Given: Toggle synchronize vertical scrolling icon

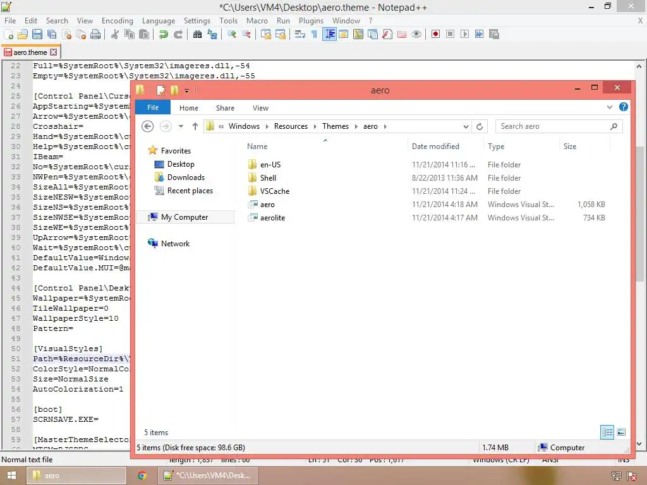Looking at the screenshot, I should pos(266,34).
